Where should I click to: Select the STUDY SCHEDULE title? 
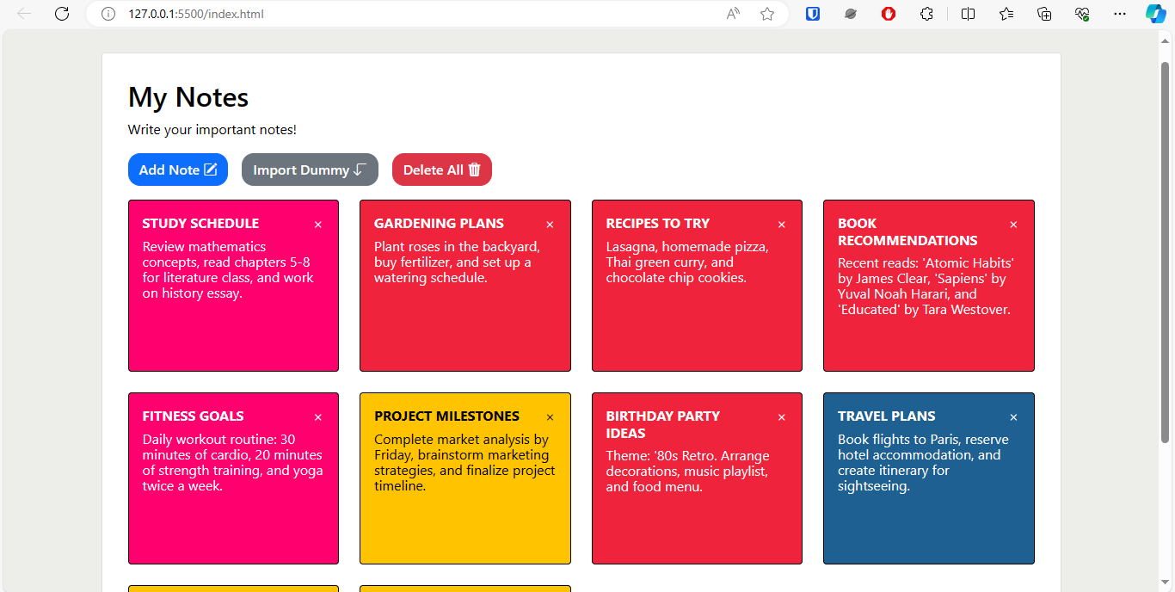[x=200, y=223]
